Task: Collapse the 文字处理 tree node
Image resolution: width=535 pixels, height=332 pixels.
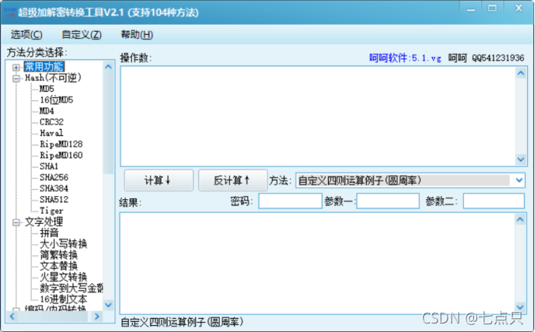Action: click(15, 222)
